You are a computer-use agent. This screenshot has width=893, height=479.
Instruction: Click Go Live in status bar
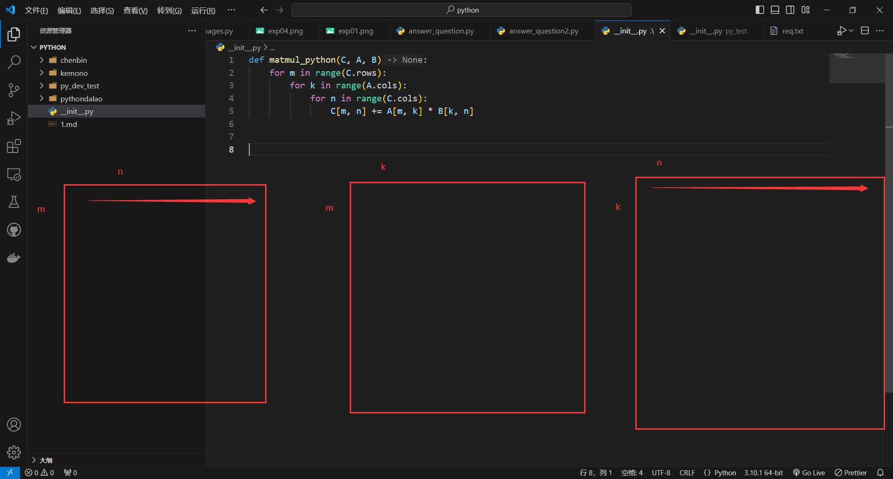809,472
